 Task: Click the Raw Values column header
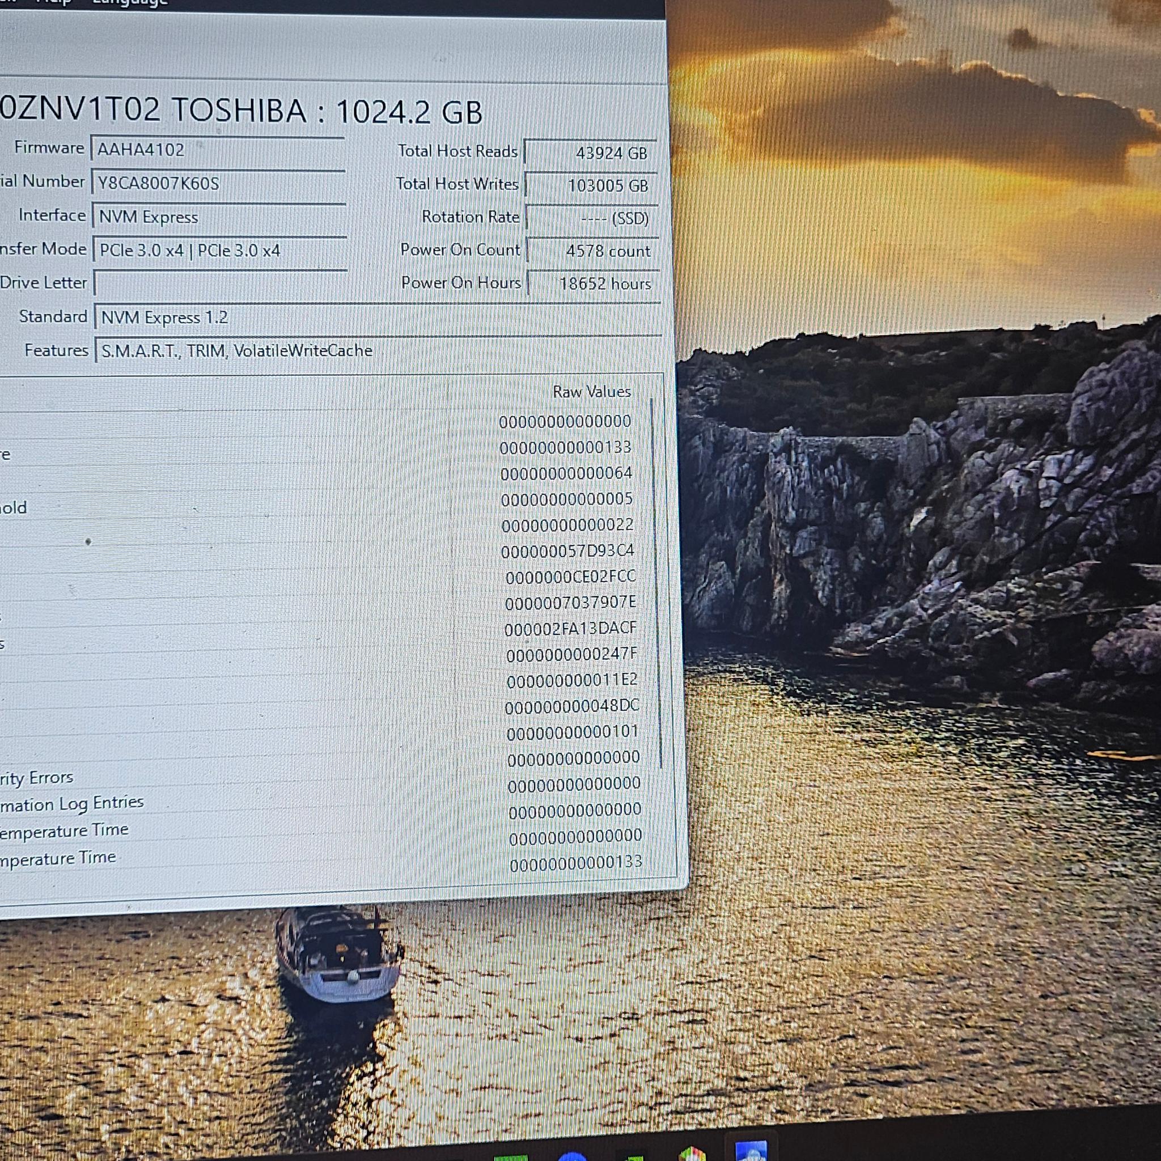tap(591, 392)
